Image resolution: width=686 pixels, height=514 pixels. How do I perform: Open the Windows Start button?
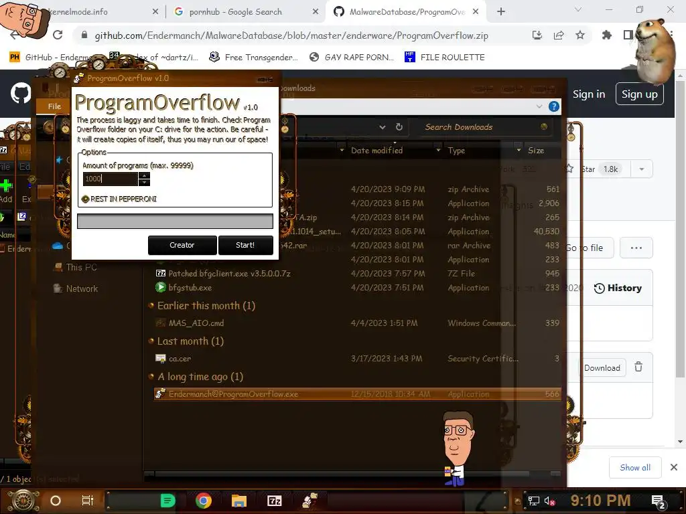[23, 501]
